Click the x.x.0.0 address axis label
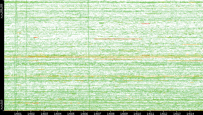The image size is (203, 115). click(2, 105)
